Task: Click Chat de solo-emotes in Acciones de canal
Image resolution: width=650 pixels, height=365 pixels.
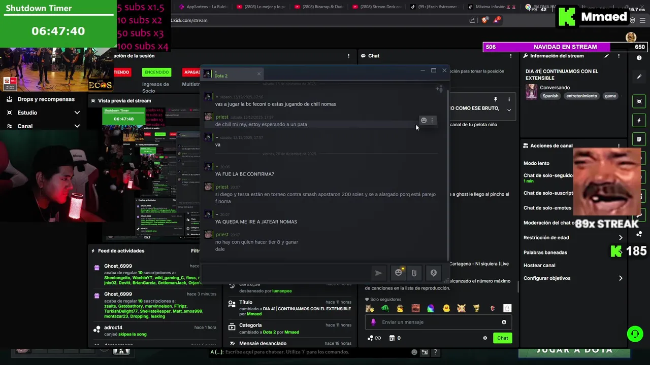Action: click(x=547, y=208)
